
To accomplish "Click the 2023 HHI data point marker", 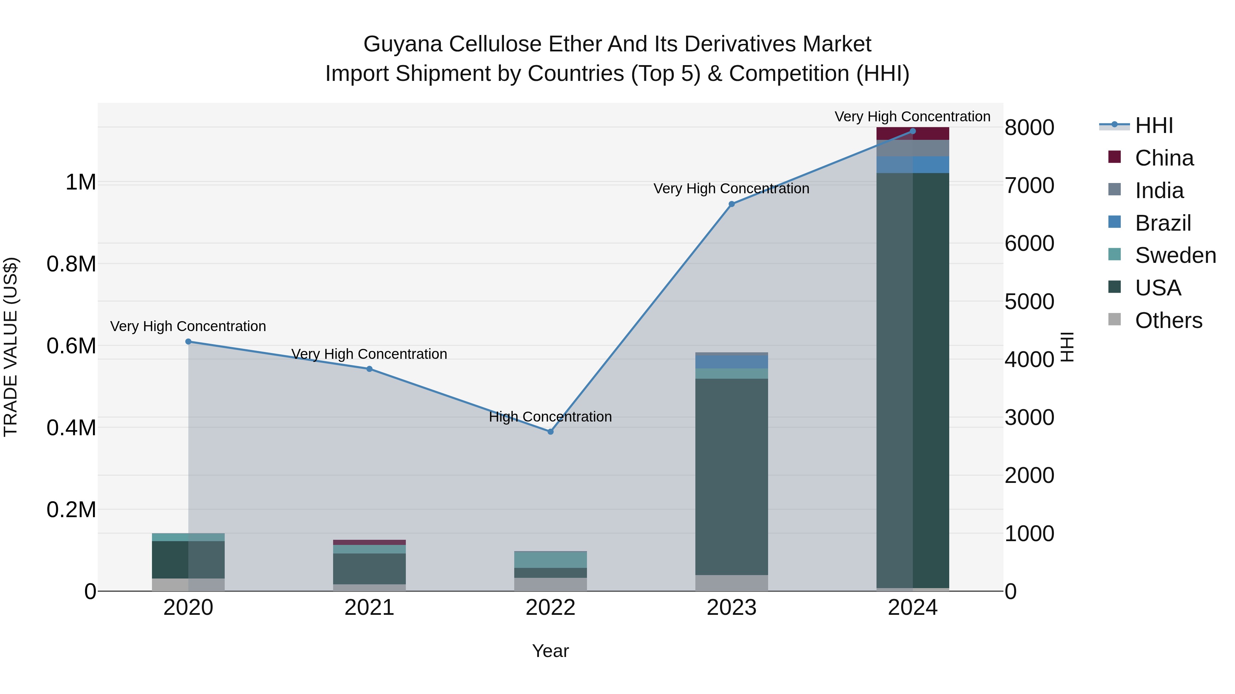I will [x=732, y=204].
